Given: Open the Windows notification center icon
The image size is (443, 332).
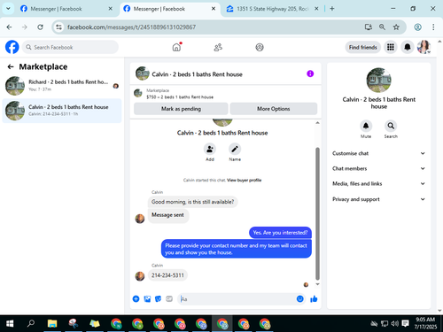Looking at the screenshot, I should [405, 323].
